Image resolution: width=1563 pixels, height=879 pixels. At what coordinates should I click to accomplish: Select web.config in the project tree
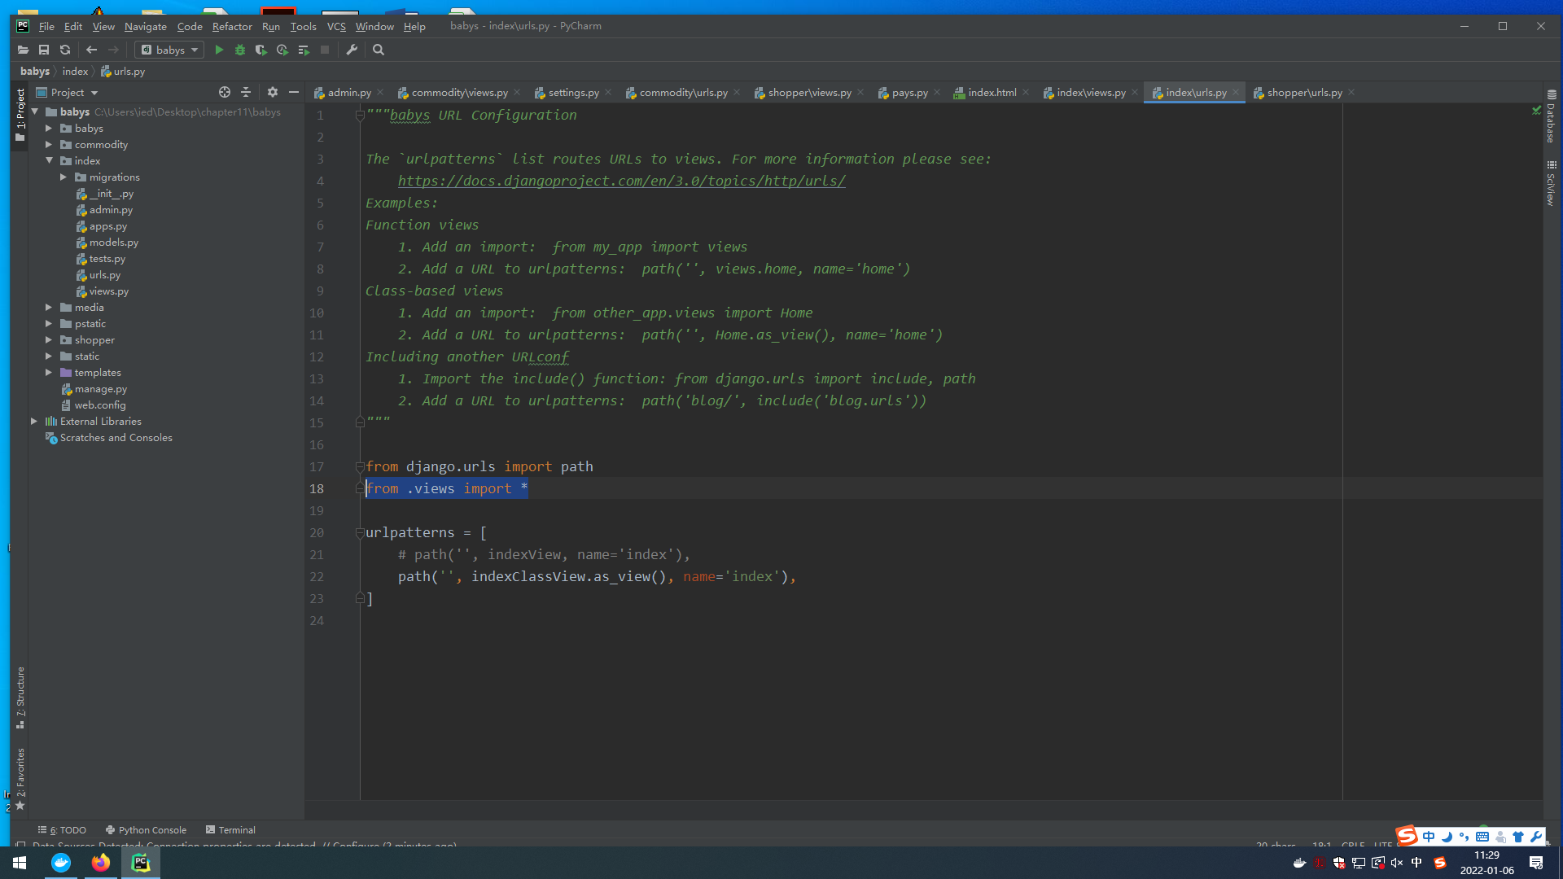(99, 405)
